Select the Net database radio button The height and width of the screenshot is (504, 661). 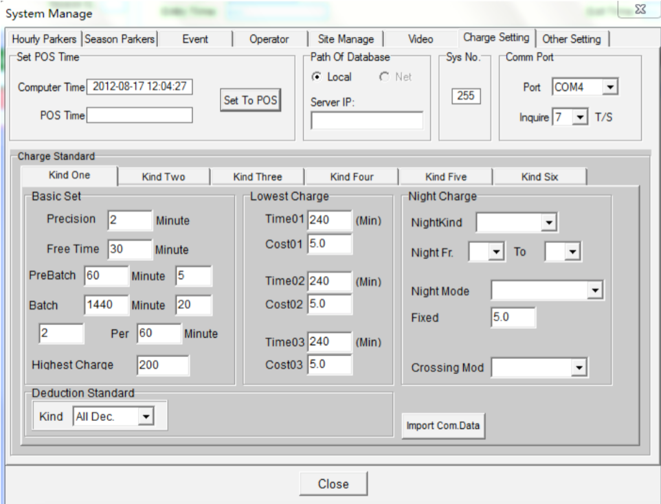click(384, 77)
